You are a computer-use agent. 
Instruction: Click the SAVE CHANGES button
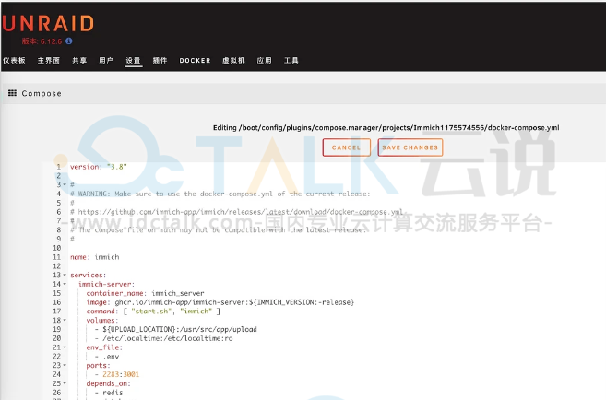410,147
